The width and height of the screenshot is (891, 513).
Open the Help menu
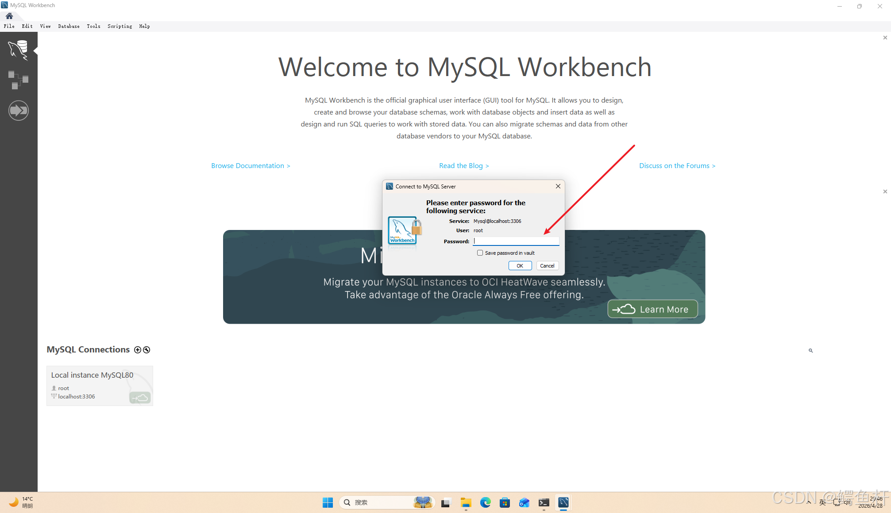pyautogui.click(x=145, y=26)
